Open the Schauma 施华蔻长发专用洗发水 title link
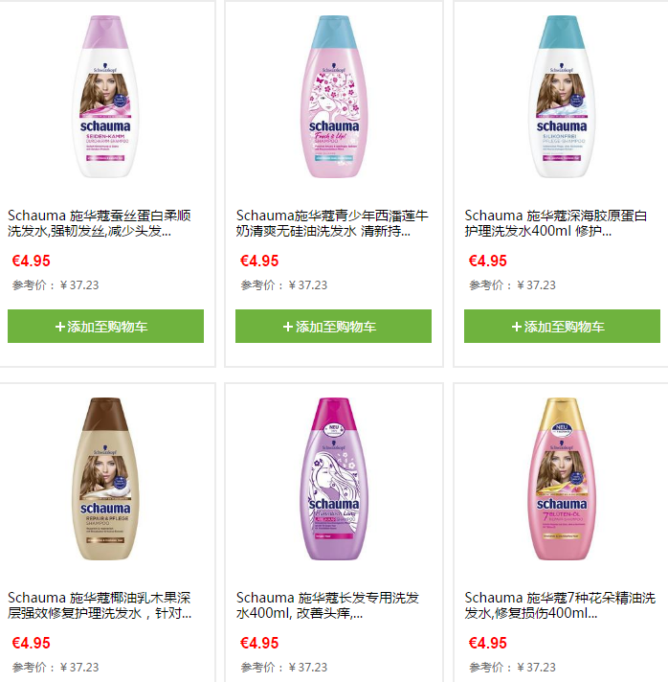Viewport: 668px width, 682px height. [327, 605]
